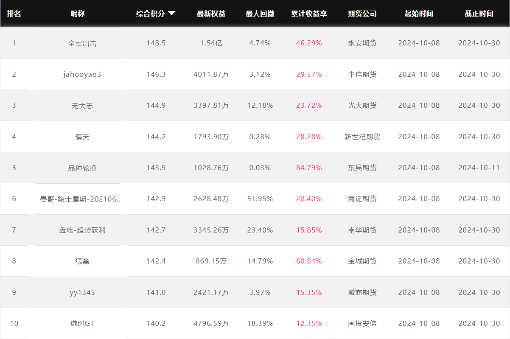Click the 60.84% cumulative return value
Image resolution: width=510 pixels, height=339 pixels.
[x=309, y=261]
